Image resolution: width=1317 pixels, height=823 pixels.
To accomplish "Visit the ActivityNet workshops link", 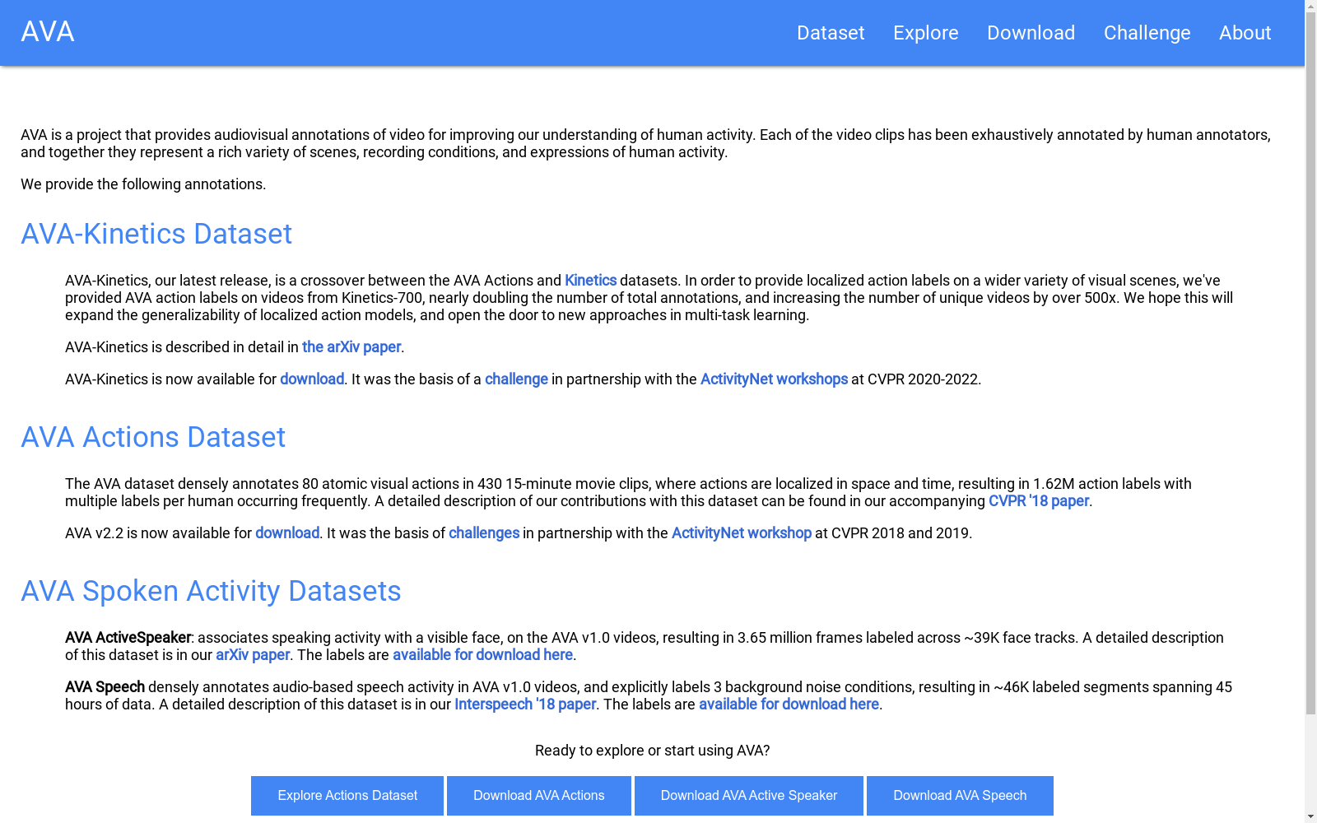I will [x=774, y=379].
